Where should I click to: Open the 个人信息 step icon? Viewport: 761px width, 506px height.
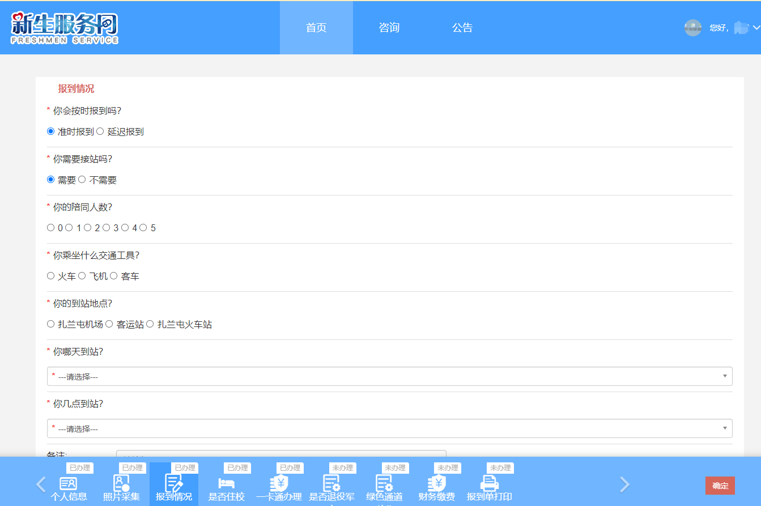(69, 483)
